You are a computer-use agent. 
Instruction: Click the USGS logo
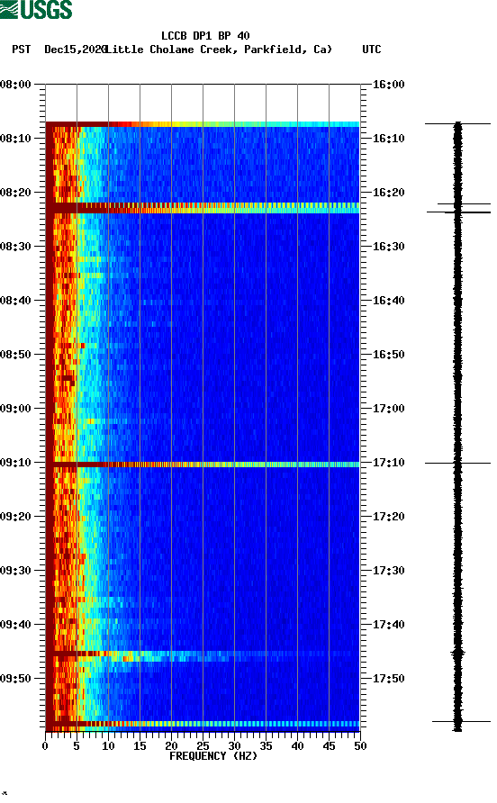pos(36,10)
